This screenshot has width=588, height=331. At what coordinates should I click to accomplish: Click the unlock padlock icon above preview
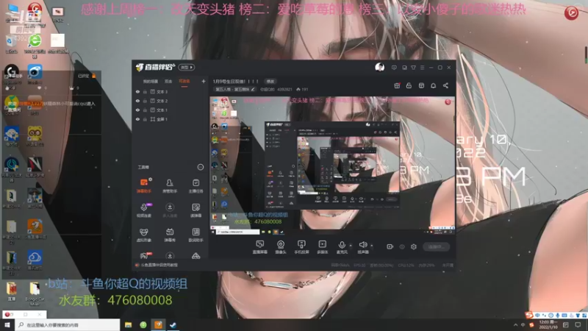[409, 85]
